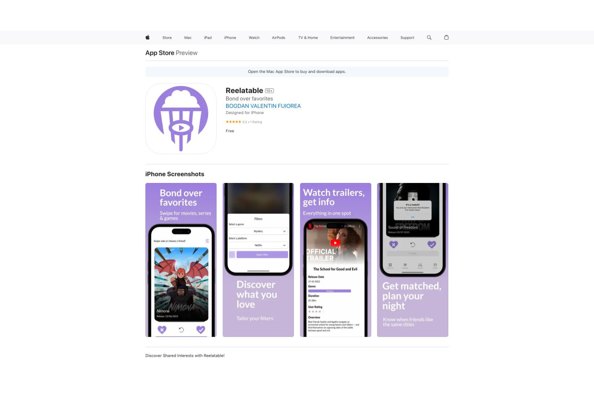Open developer link BOGDAN VALENTIN FUIOREA
Viewport: 594px width, 396px height.
[x=263, y=106]
